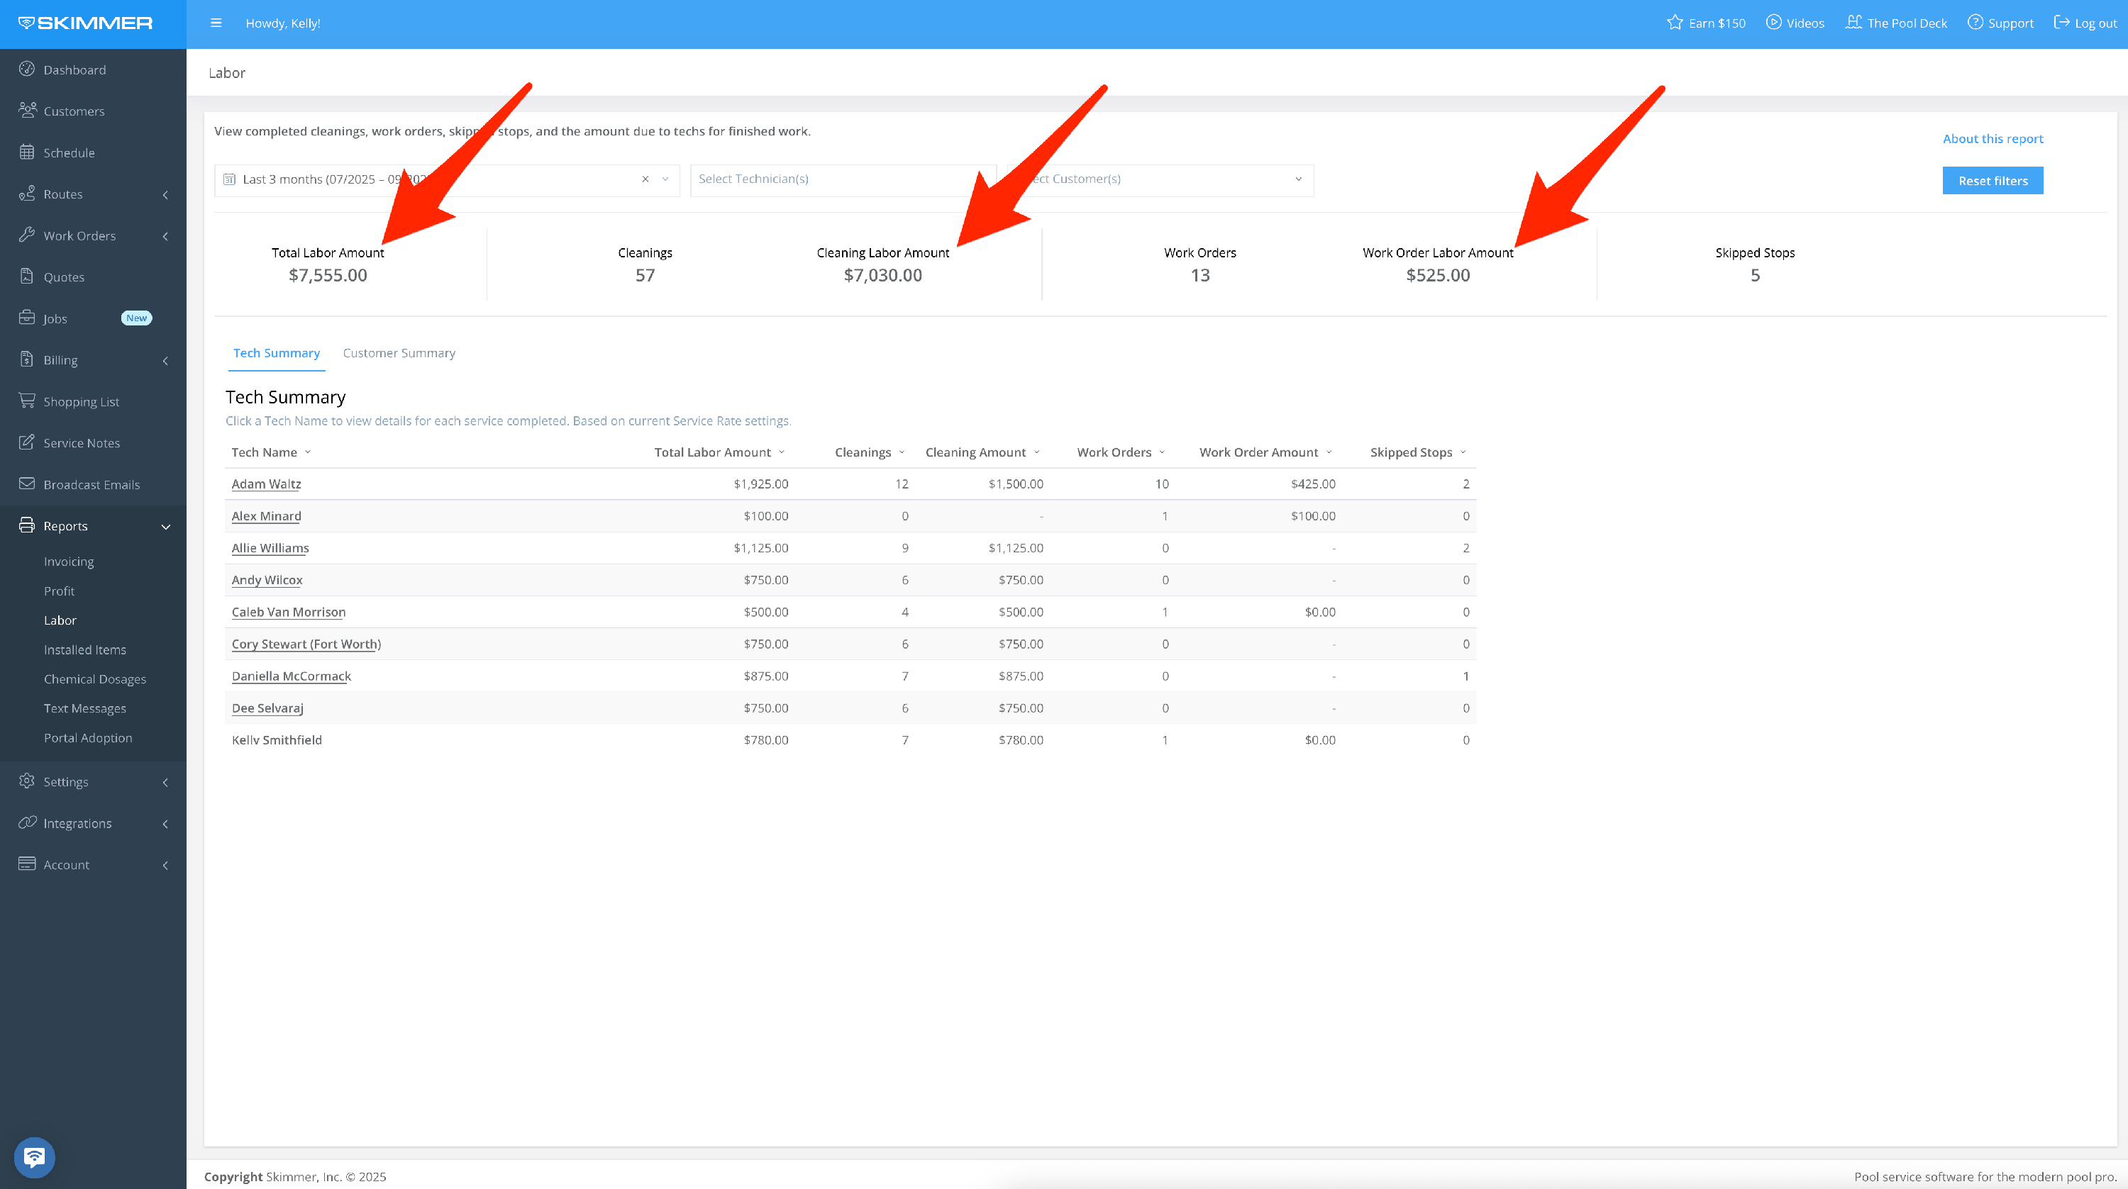Click the hamburger menu icon

coord(216,23)
